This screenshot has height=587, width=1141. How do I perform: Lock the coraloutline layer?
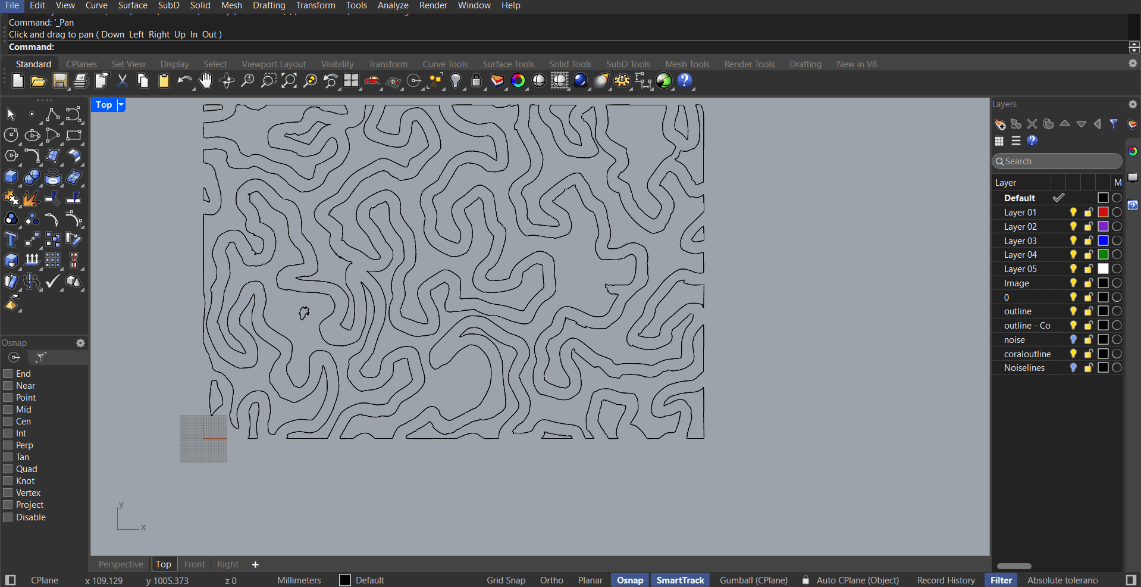click(1088, 354)
